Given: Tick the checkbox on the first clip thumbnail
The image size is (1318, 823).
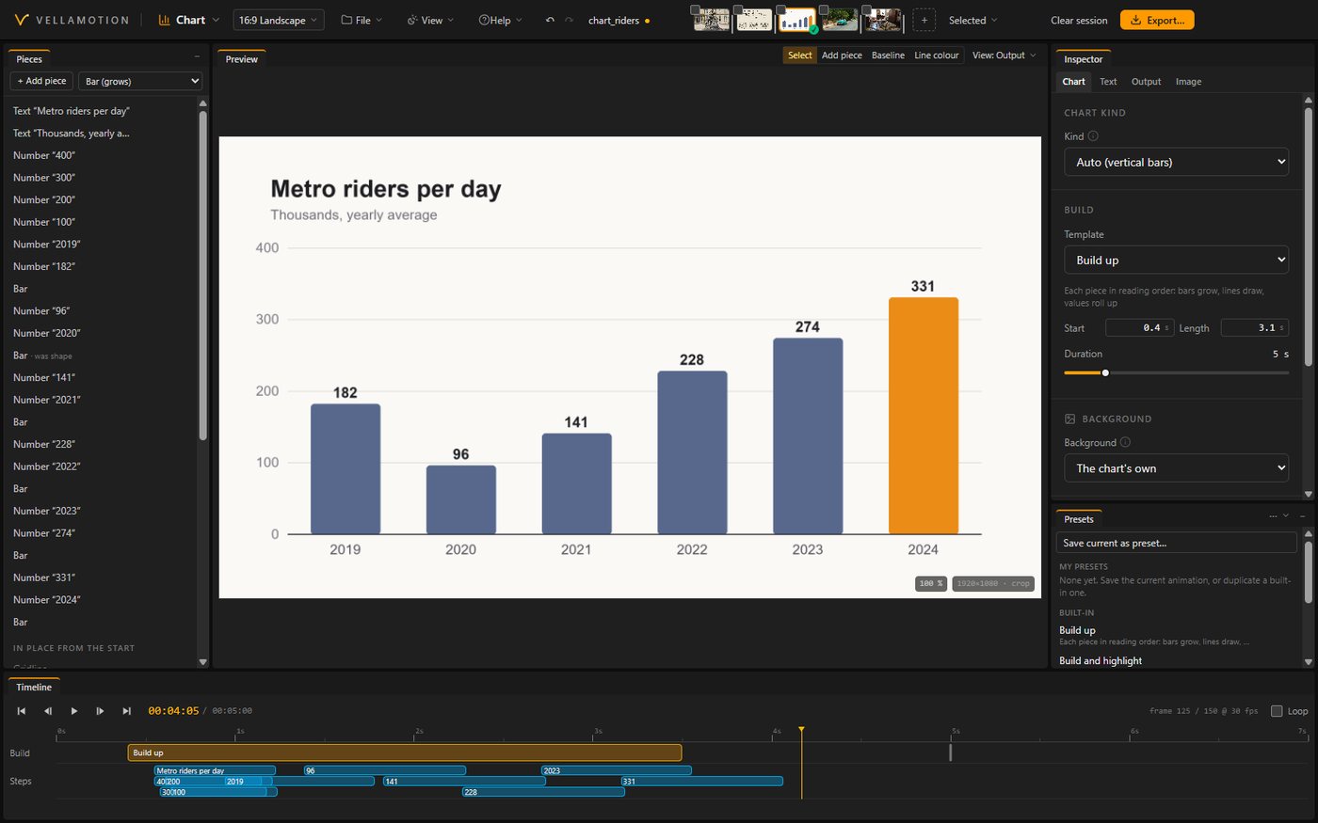Looking at the screenshot, I should pyautogui.click(x=696, y=10).
